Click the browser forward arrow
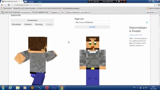The height and width of the screenshot is (90, 160). pyautogui.click(x=5, y=5)
